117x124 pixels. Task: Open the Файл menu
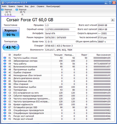pyautogui.click(x=4, y=6)
